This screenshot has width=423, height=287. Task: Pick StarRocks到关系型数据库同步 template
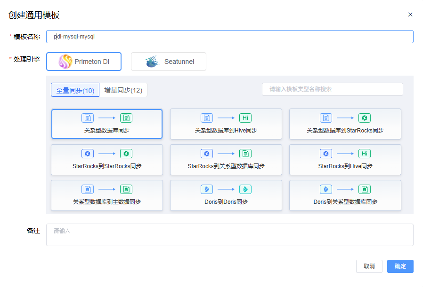(x=226, y=160)
